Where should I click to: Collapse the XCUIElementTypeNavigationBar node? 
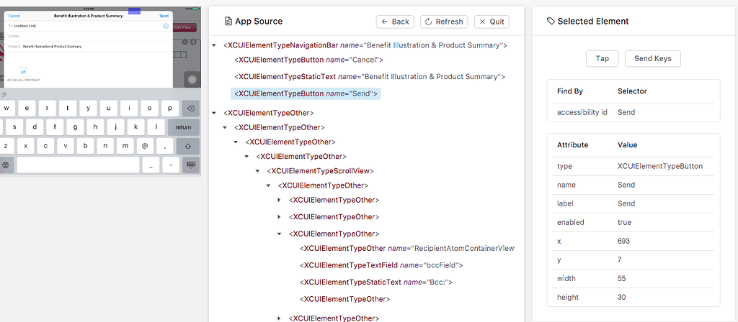(x=214, y=46)
